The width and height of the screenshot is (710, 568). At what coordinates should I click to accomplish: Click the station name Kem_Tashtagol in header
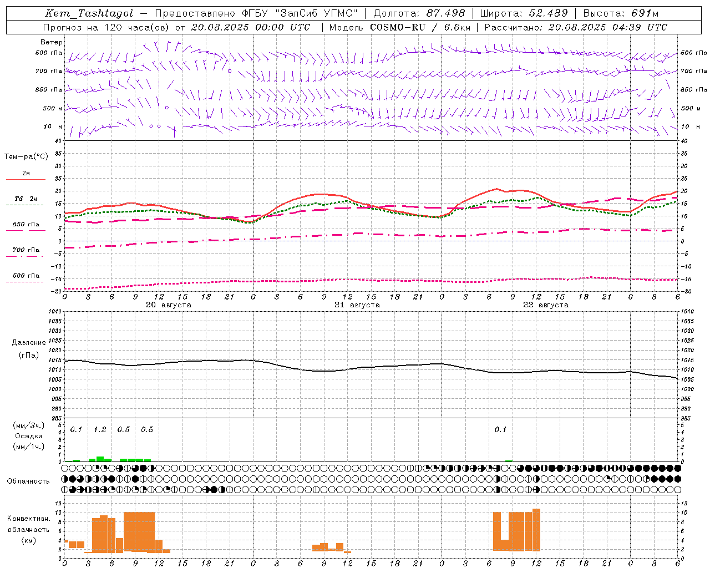click(x=89, y=13)
